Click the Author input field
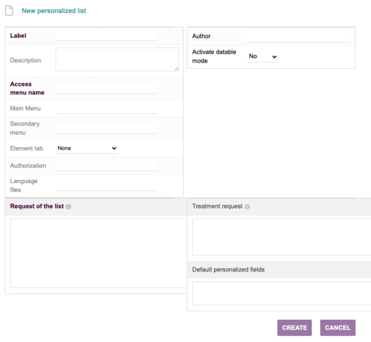This screenshot has height=342, width=371. (x=299, y=36)
